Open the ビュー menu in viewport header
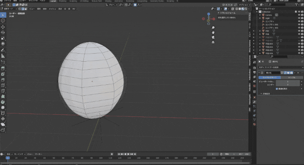Viewport: 304px width, 165px height. (x=32, y=9)
